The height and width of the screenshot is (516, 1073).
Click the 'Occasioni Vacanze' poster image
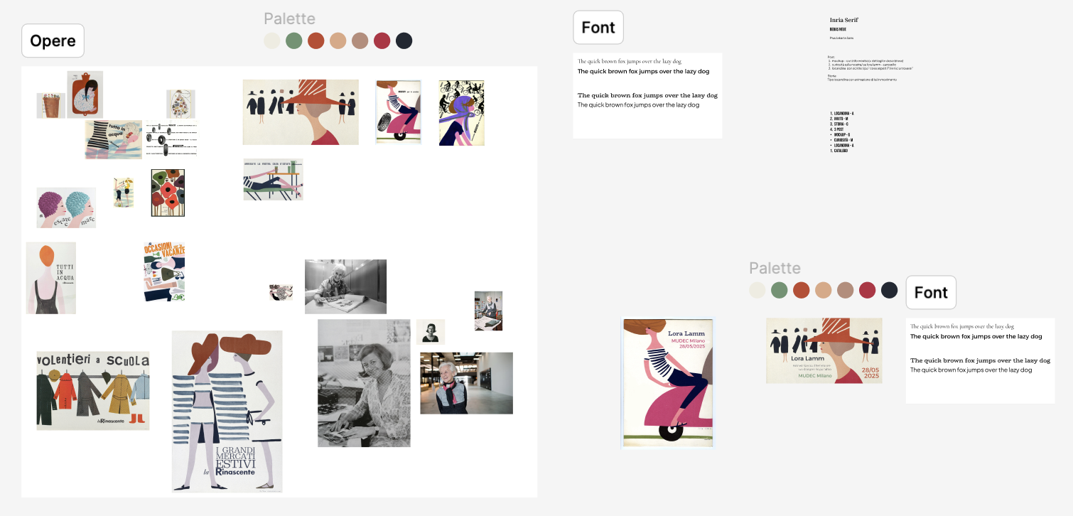164,272
